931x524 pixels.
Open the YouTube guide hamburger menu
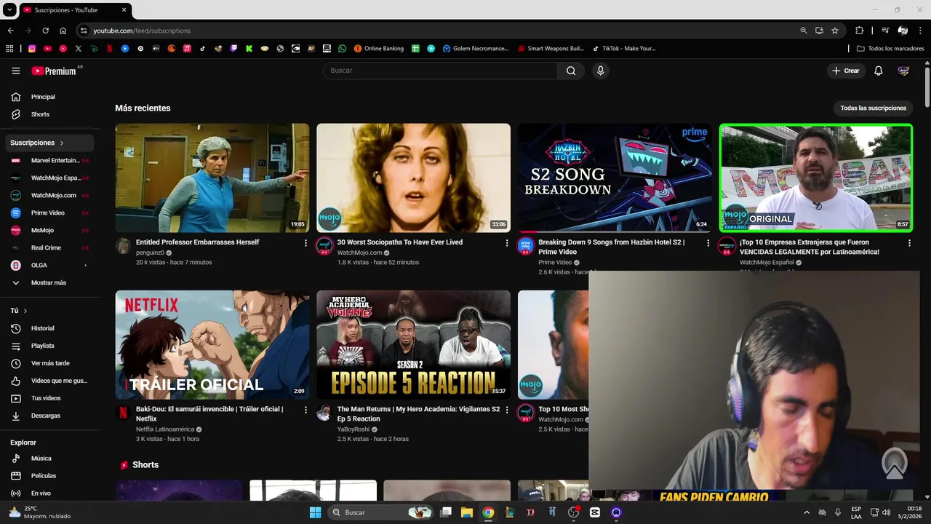coord(16,71)
